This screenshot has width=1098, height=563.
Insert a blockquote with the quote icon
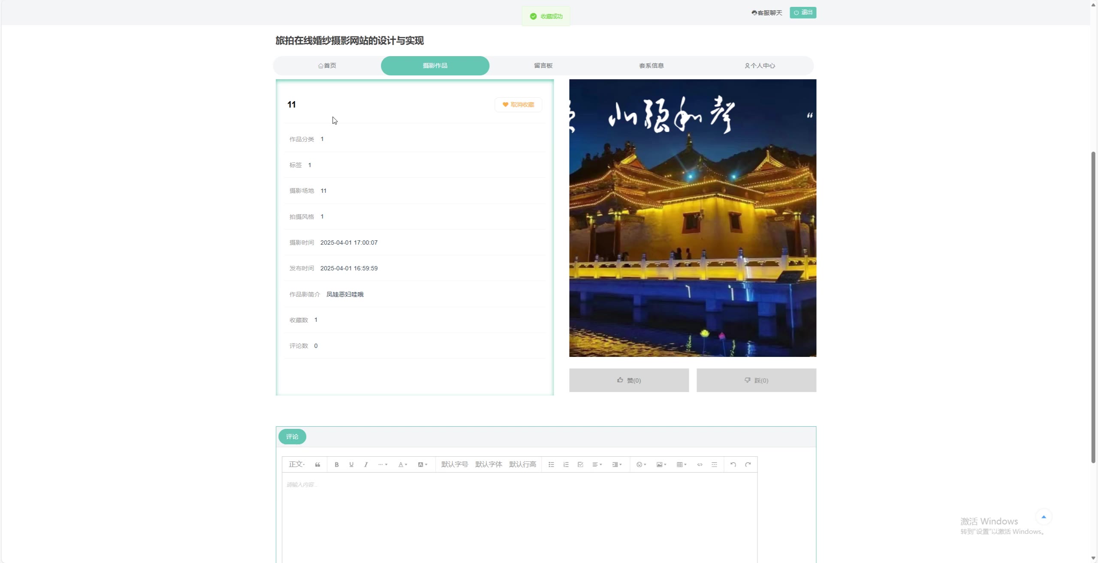click(317, 464)
